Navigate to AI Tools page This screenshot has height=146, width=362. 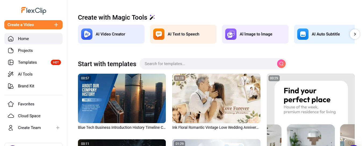tap(25, 74)
